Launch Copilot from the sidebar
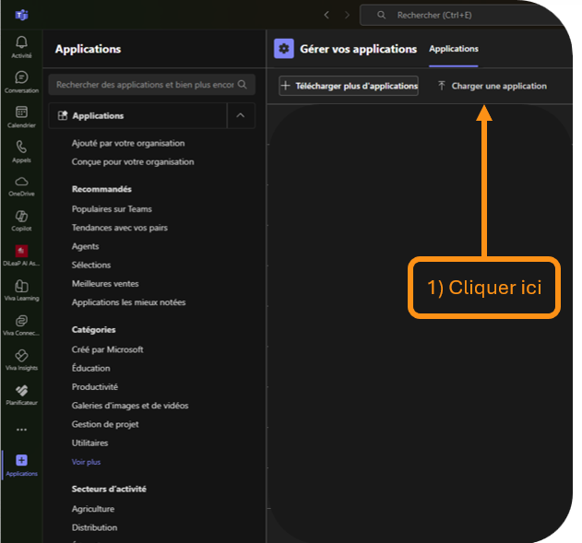582x543 pixels. tap(21, 219)
